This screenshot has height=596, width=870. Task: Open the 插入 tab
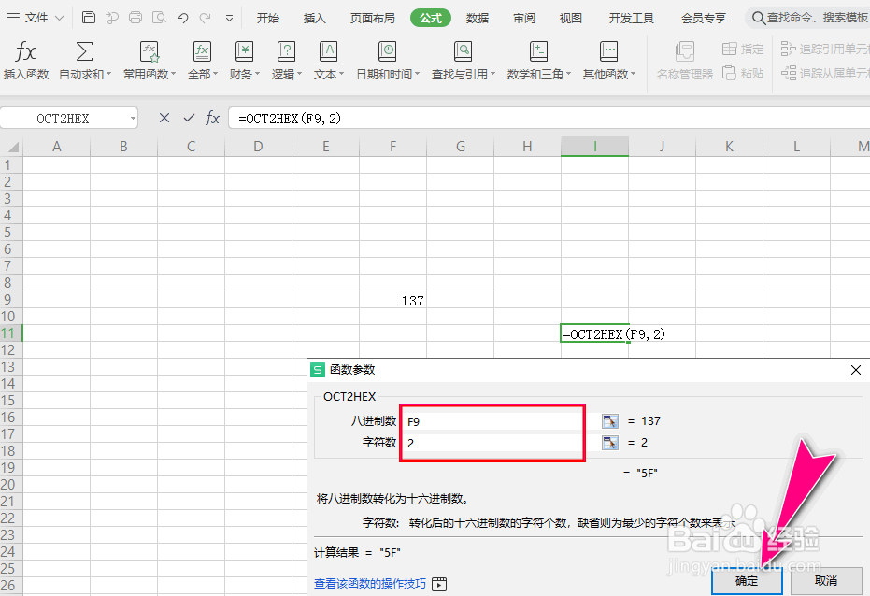pos(315,19)
